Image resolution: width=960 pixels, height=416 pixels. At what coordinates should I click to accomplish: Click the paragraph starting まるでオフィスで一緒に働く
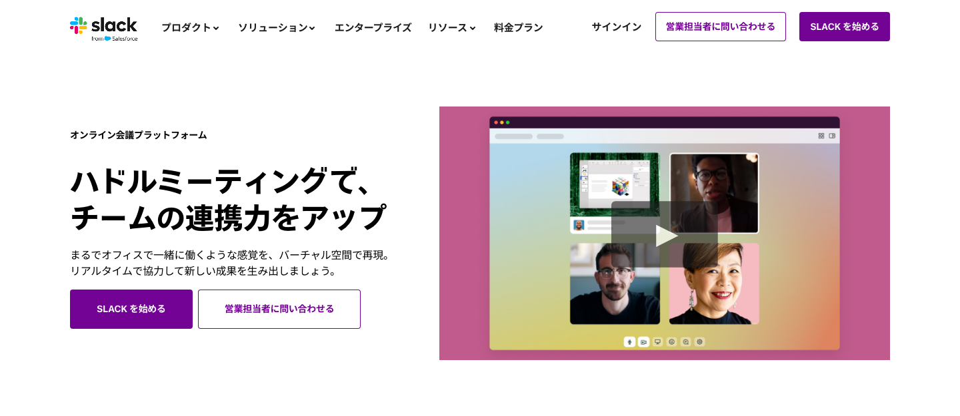coord(230,263)
